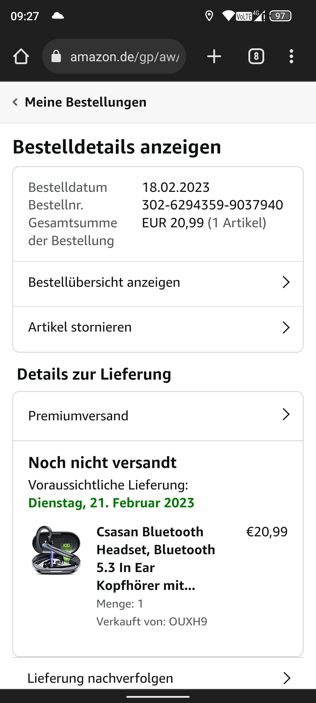Tap the back chevron beside Meine Bestellungen

click(15, 102)
